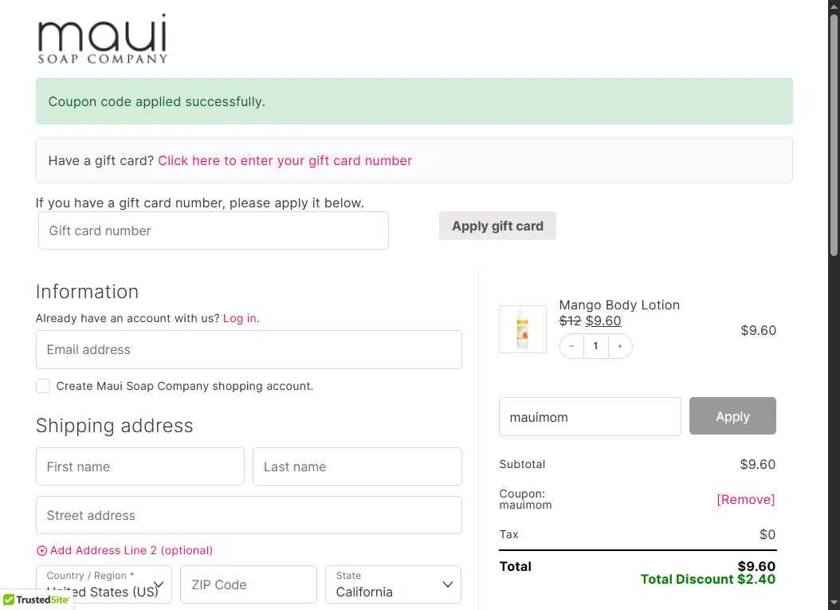Click the struck-through $12 price
This screenshot has height=610, width=840.
point(570,321)
